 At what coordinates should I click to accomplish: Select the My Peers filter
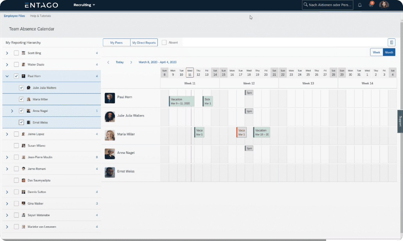coord(116,42)
